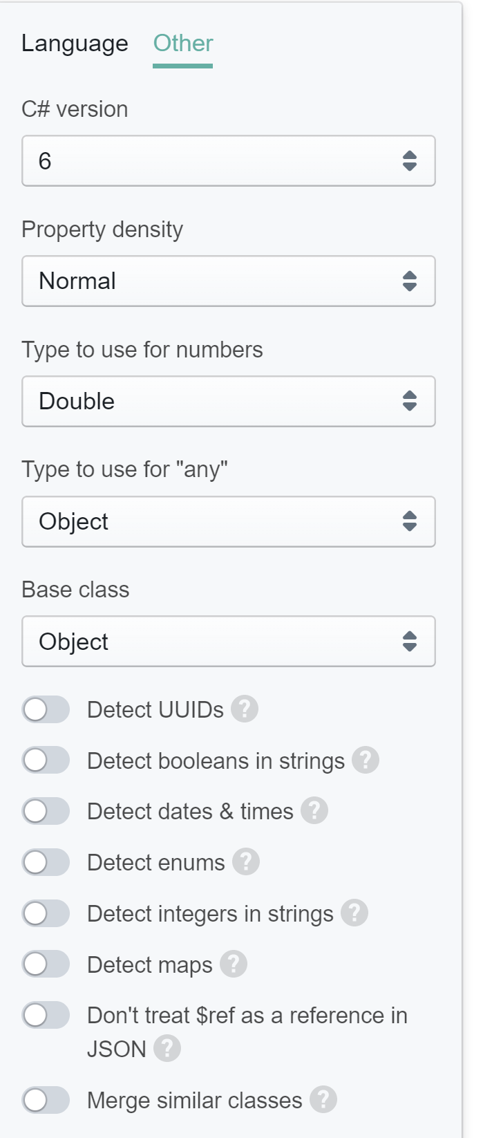Enable the Detect UUIDs toggle
The image size is (483, 1138).
(46, 709)
